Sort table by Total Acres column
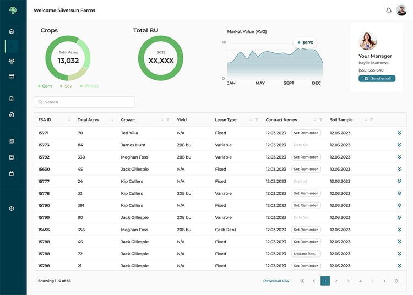The width and height of the screenshot is (413, 295). pos(112,120)
